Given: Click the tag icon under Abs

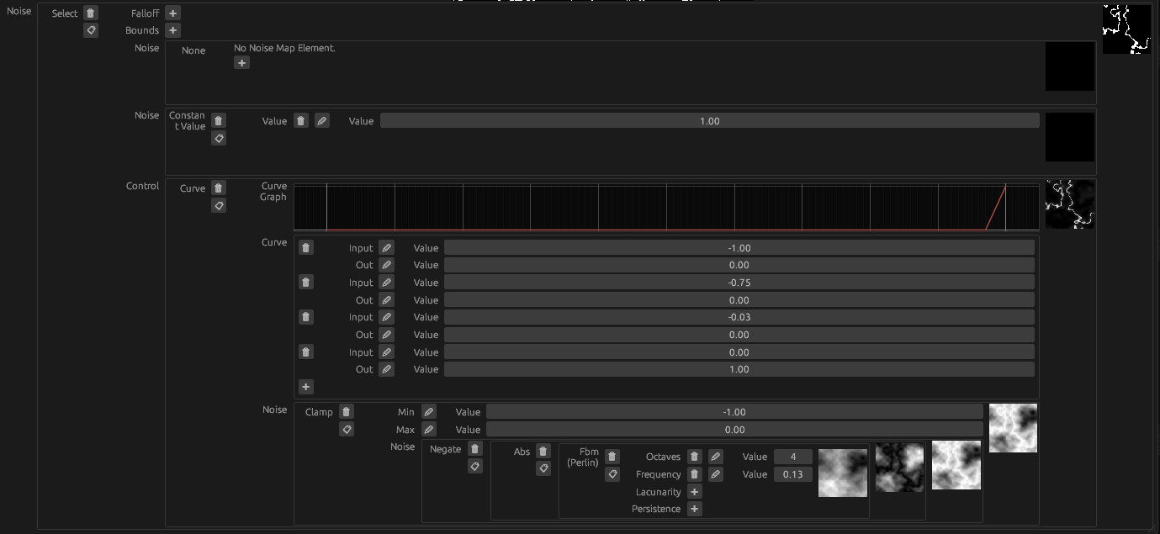Looking at the screenshot, I should pos(543,468).
